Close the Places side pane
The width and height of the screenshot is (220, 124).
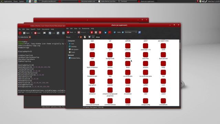(x=81, y=37)
